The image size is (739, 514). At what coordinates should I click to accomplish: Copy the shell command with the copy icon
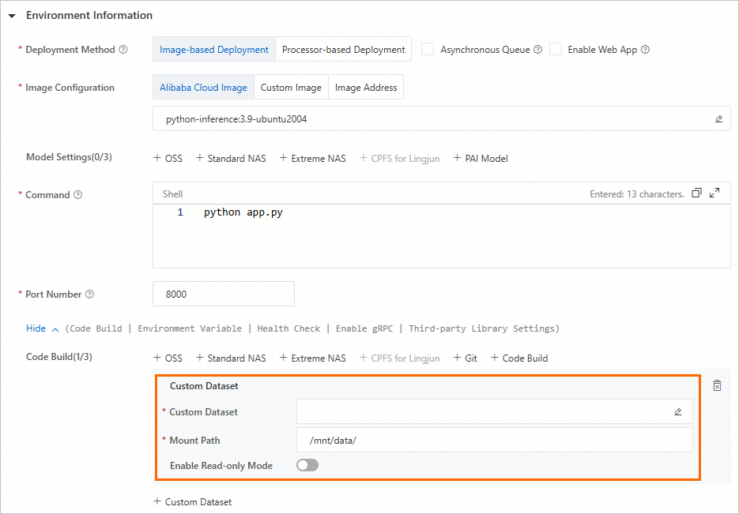pyautogui.click(x=696, y=193)
